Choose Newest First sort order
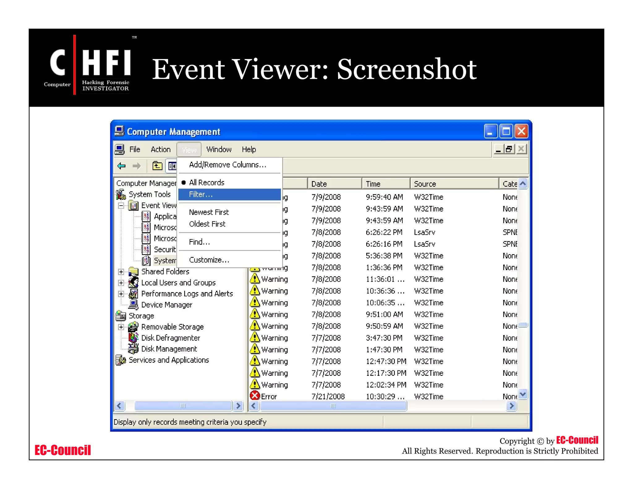 click(x=209, y=212)
